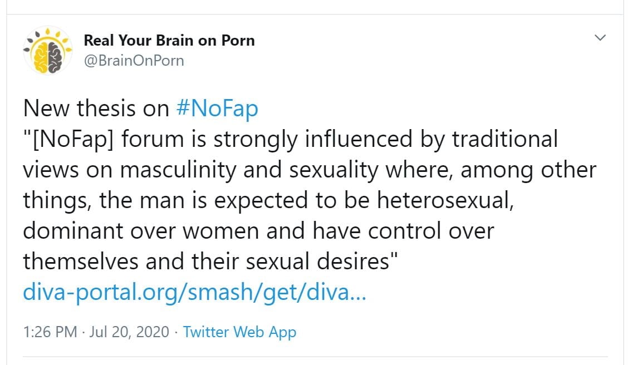Click the 1:26 PM timestamp
The image size is (632, 365).
[x=50, y=332]
